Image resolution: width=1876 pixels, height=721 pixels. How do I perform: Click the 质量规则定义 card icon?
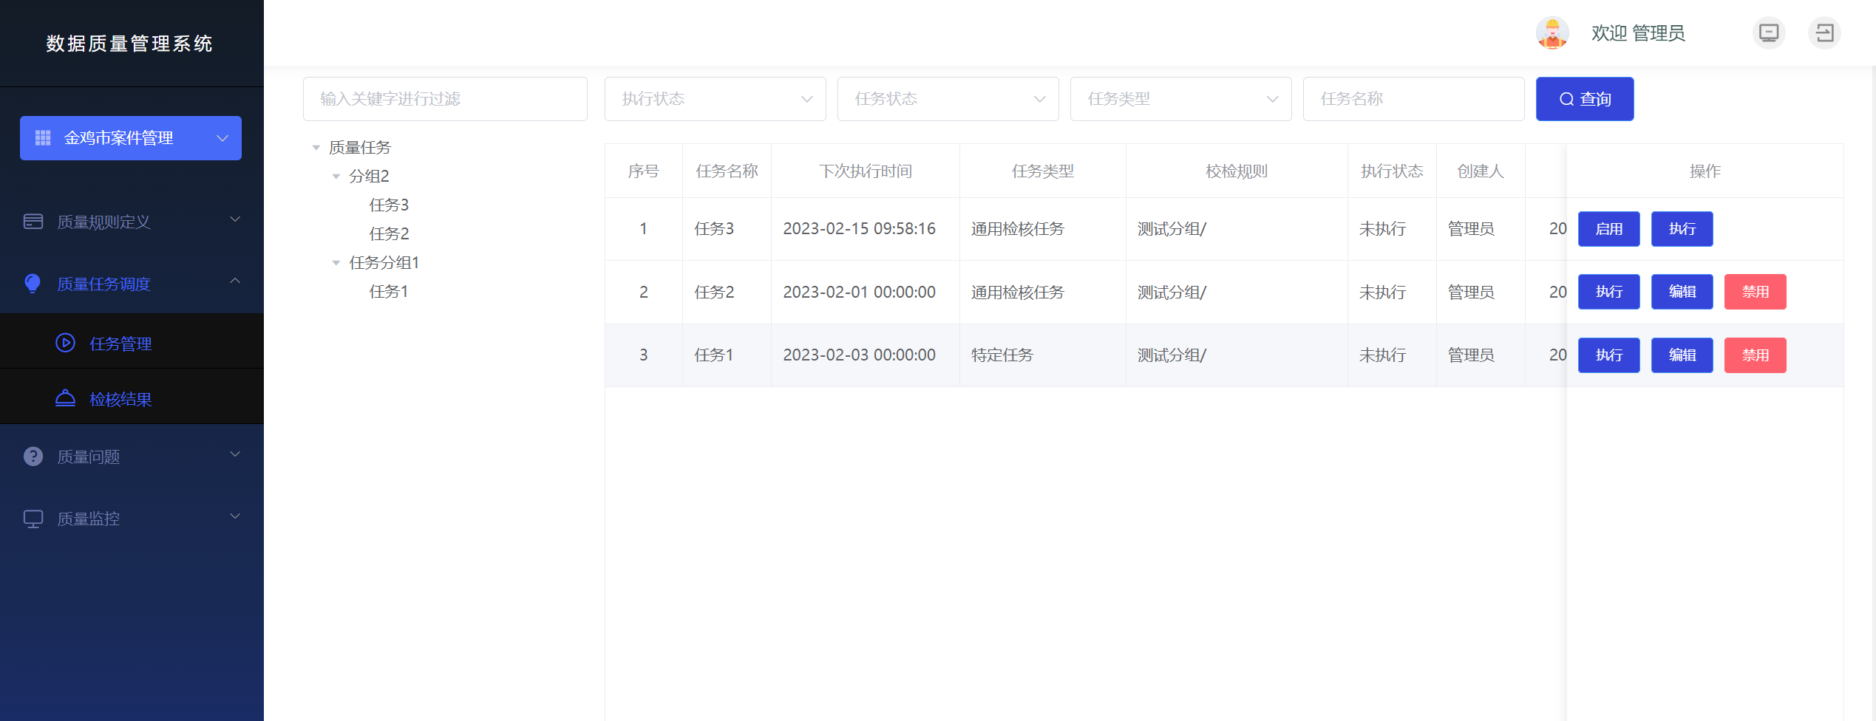(33, 222)
